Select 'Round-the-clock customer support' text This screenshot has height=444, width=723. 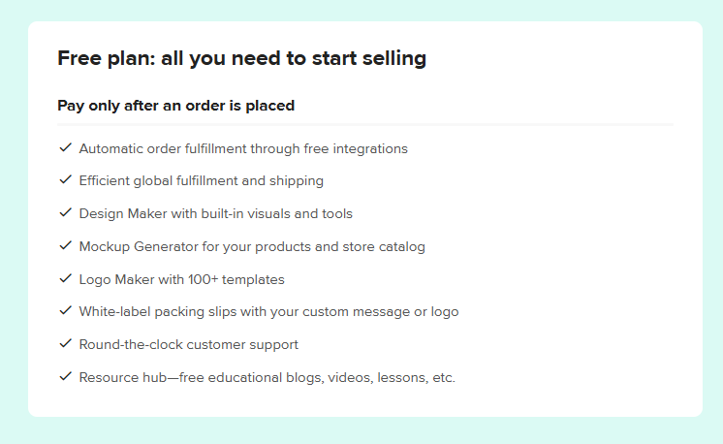[189, 344]
